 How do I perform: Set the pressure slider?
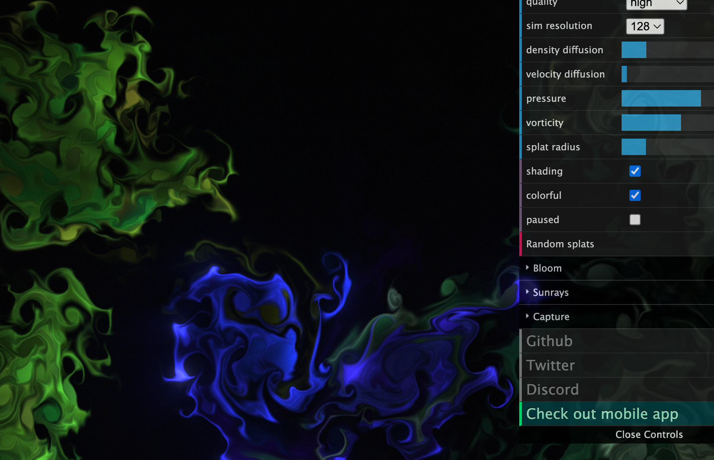(x=668, y=98)
